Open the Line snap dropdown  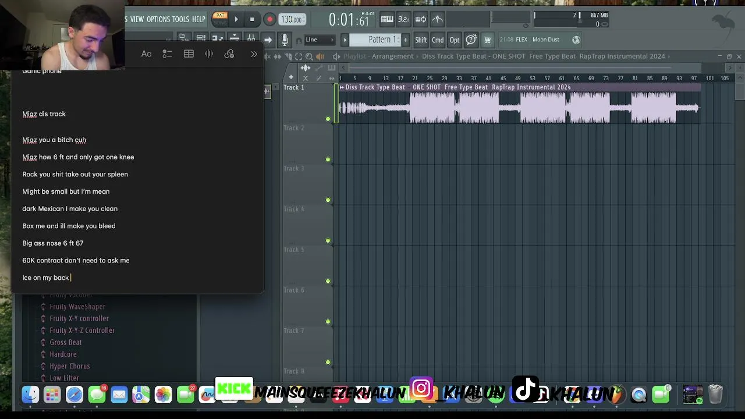(x=320, y=40)
